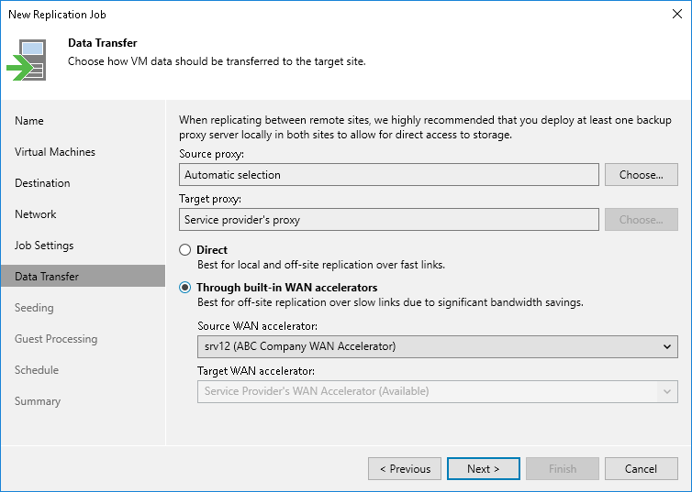Viewport: 692px width, 492px height.
Task: Go back with the Previous button
Action: [404, 469]
